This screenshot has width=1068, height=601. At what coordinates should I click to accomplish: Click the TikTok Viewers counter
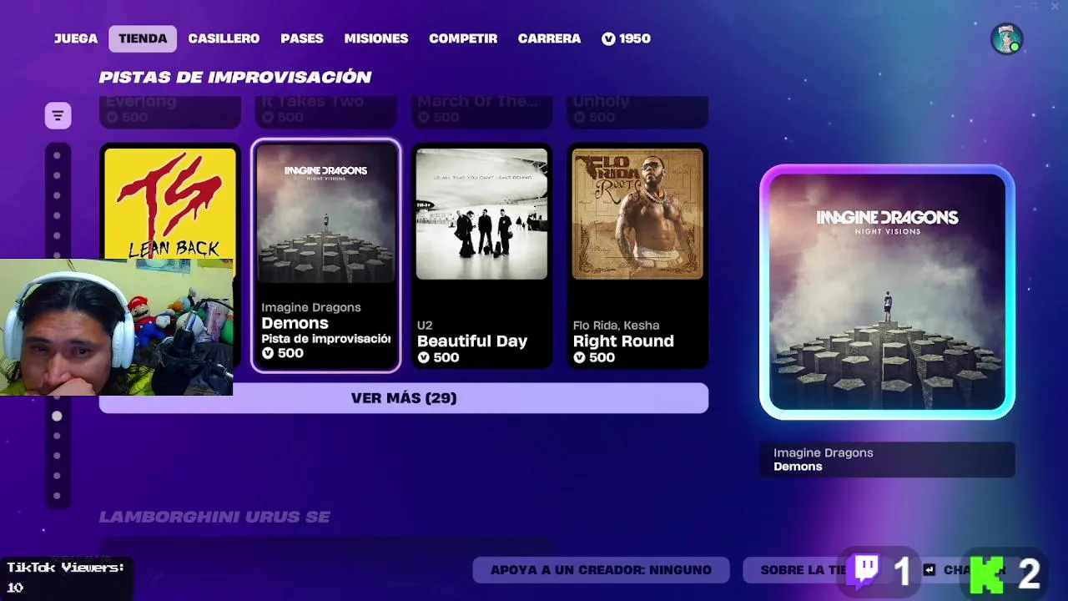[x=66, y=577]
